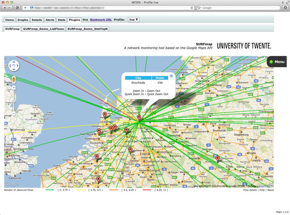
Task: Add a bookmark with the plus button
Action: pyautogui.click(x=25, y=8)
